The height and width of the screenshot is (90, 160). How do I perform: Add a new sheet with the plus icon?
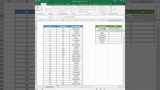(x=58, y=86)
